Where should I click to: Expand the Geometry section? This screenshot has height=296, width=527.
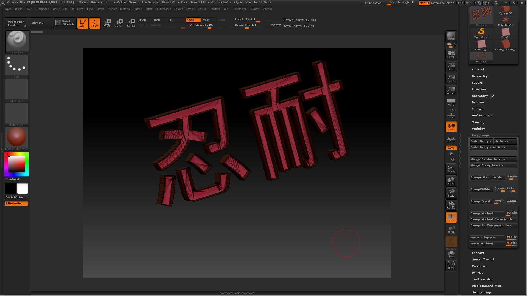(480, 76)
